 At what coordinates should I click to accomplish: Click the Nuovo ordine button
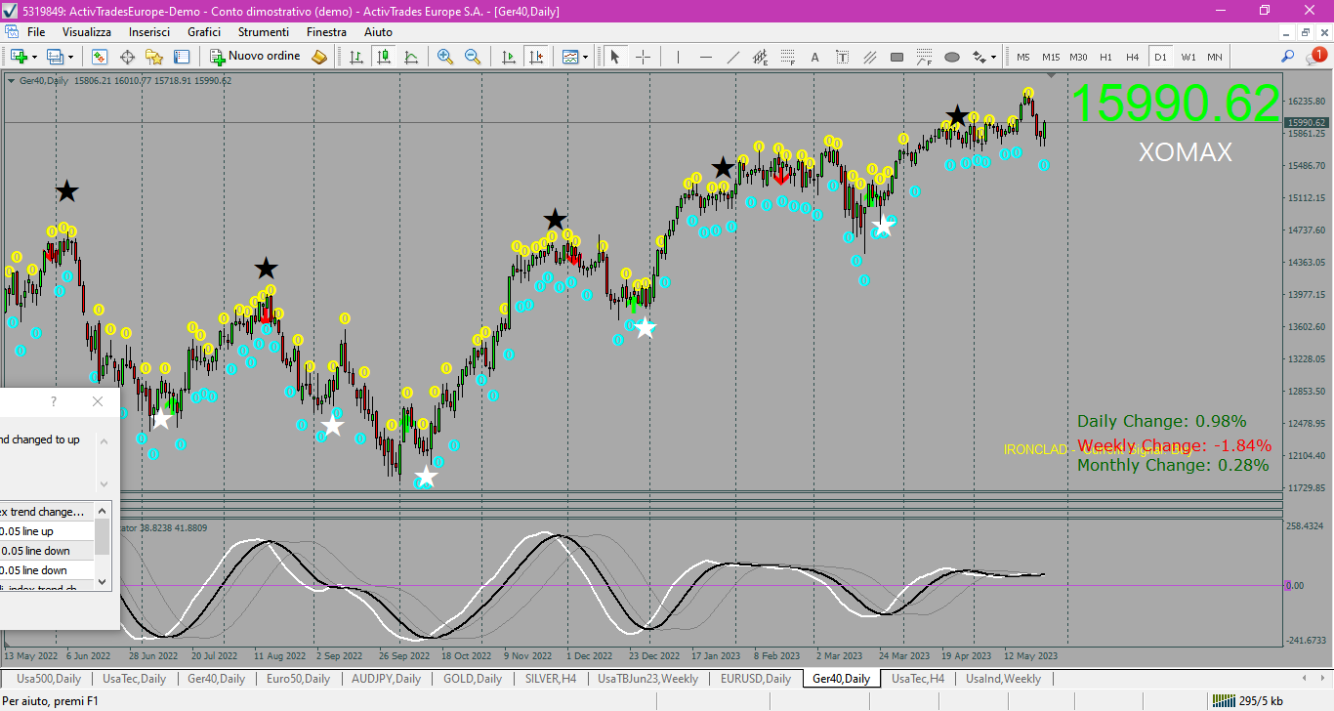coord(256,57)
